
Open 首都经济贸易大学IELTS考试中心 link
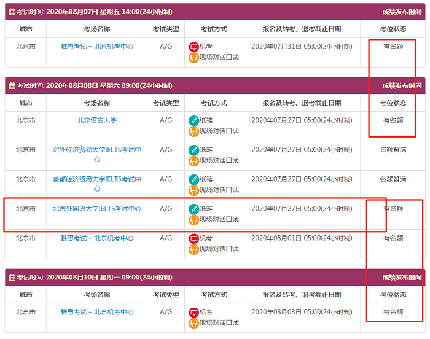[x=97, y=184]
